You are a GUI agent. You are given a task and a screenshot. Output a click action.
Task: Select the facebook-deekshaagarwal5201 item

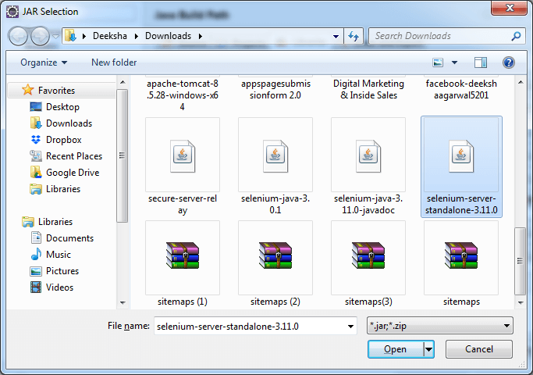[x=461, y=89]
